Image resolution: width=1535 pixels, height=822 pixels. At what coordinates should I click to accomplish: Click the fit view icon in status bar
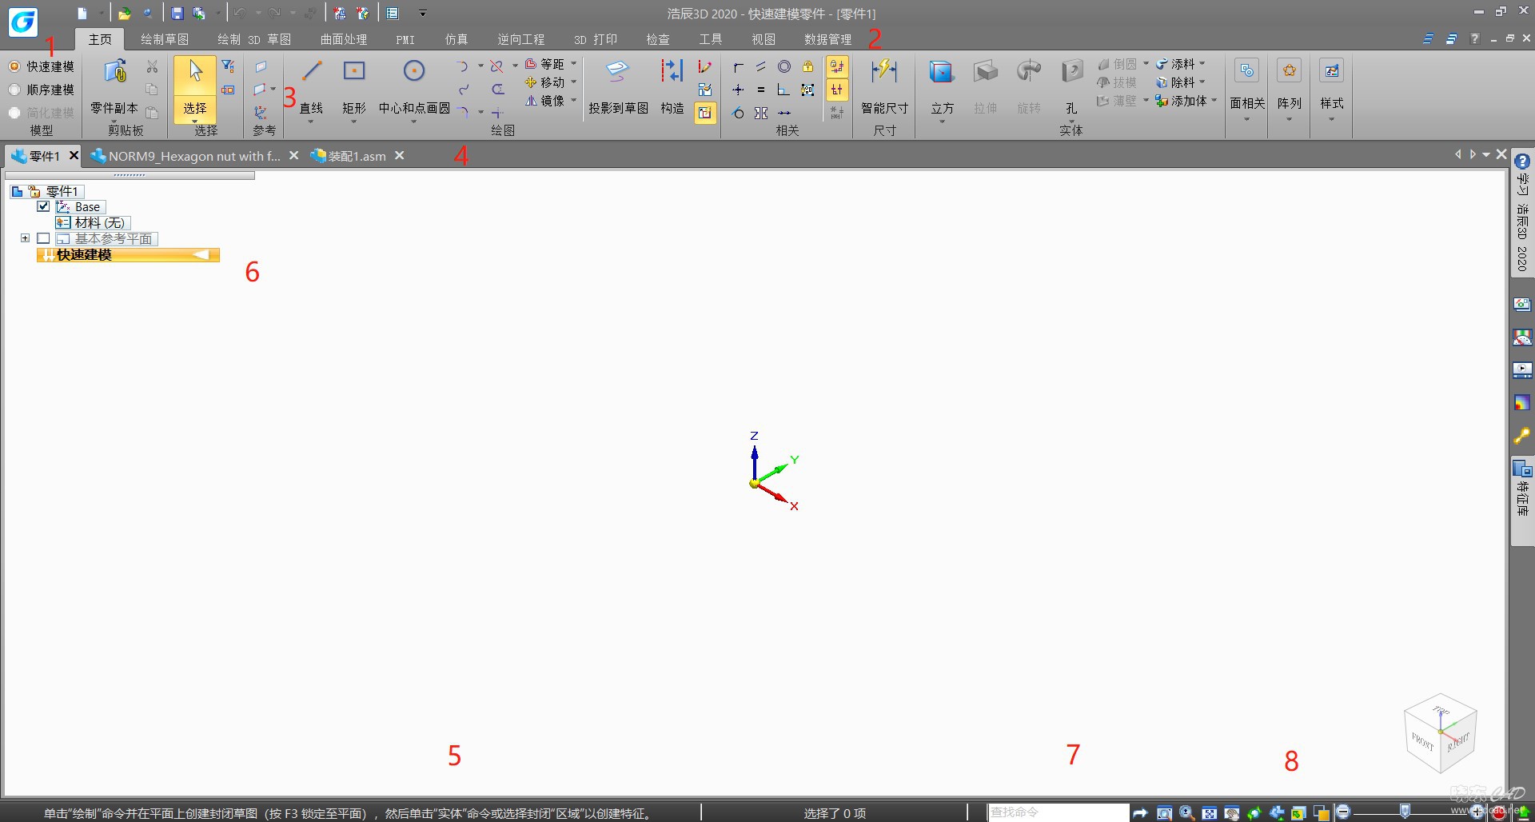tap(1210, 813)
